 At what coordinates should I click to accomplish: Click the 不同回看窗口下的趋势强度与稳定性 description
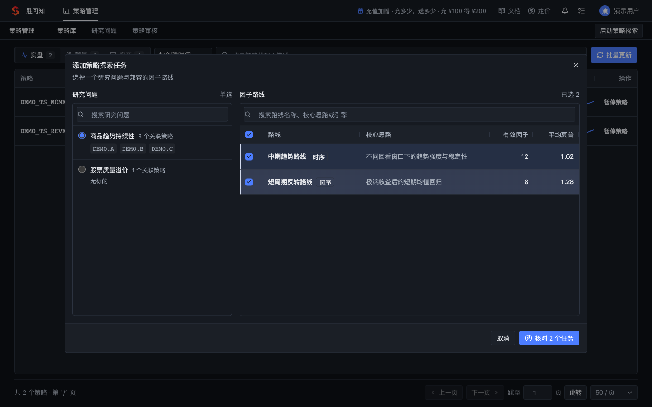[417, 156]
